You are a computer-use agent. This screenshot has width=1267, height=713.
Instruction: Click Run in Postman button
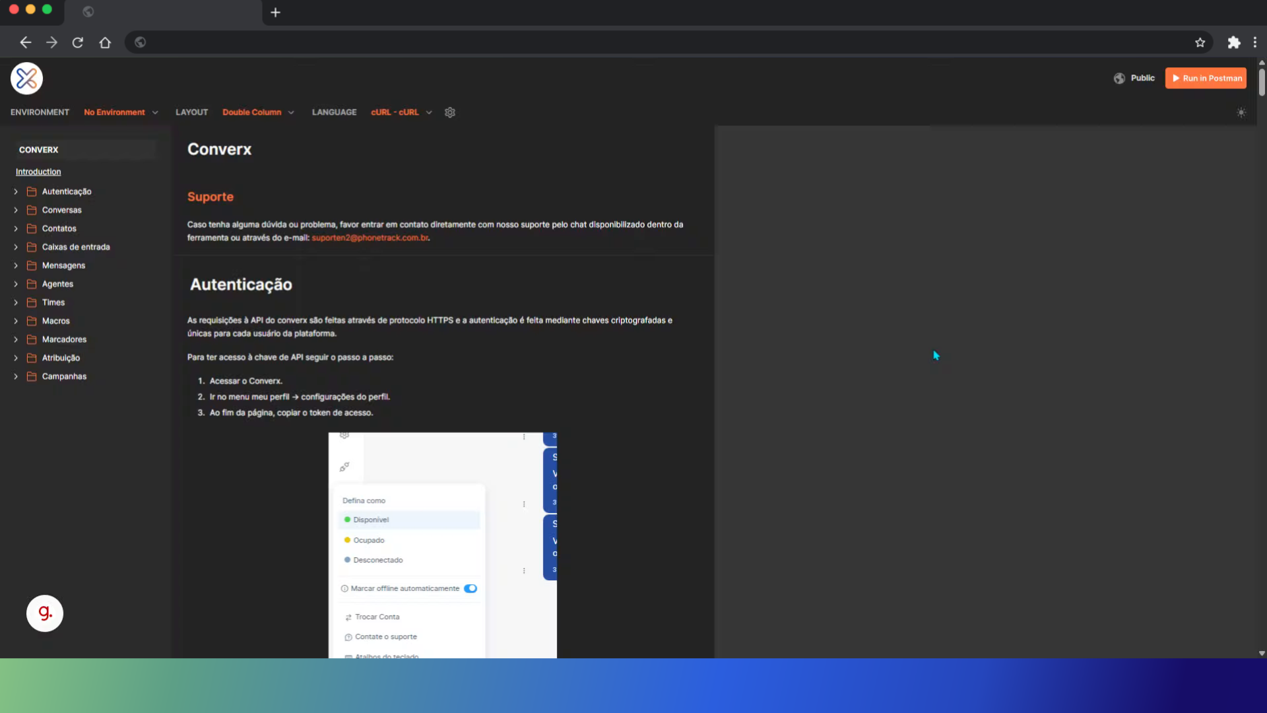coord(1206,79)
